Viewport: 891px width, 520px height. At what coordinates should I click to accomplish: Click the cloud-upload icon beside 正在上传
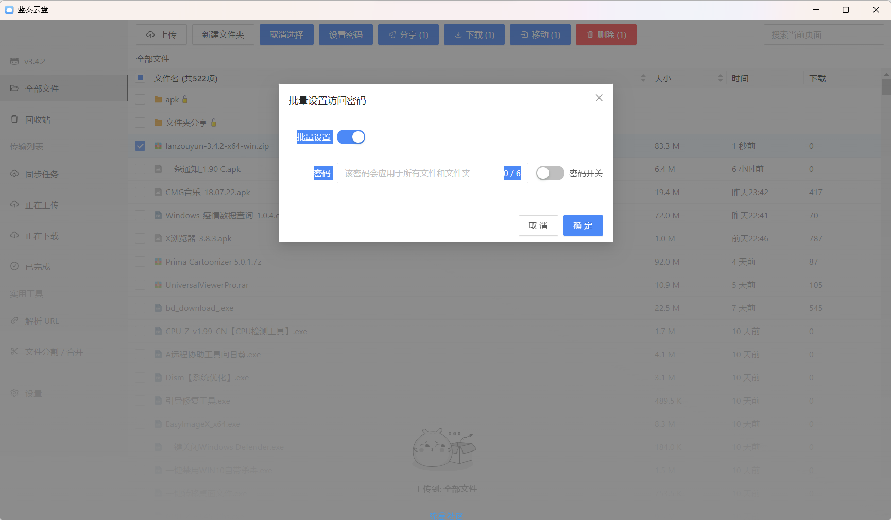point(14,204)
